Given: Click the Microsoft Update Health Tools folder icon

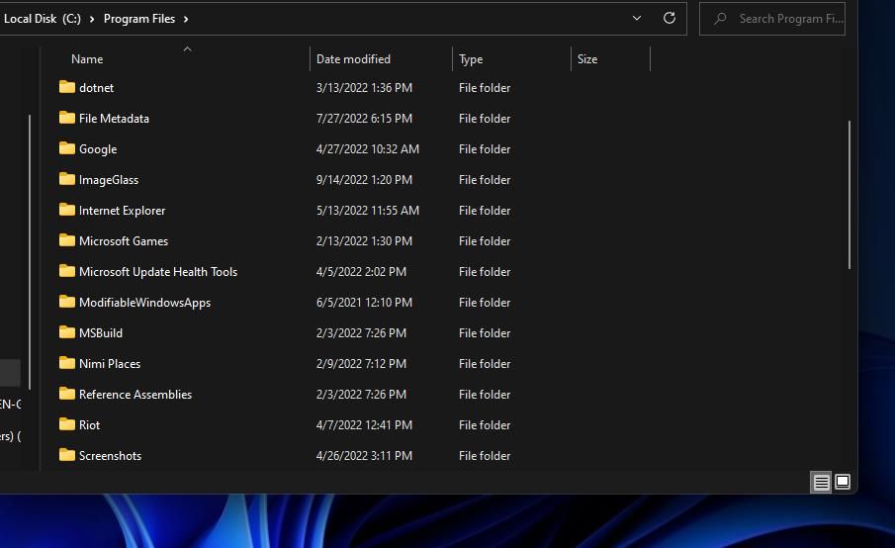Looking at the screenshot, I should click(x=67, y=271).
